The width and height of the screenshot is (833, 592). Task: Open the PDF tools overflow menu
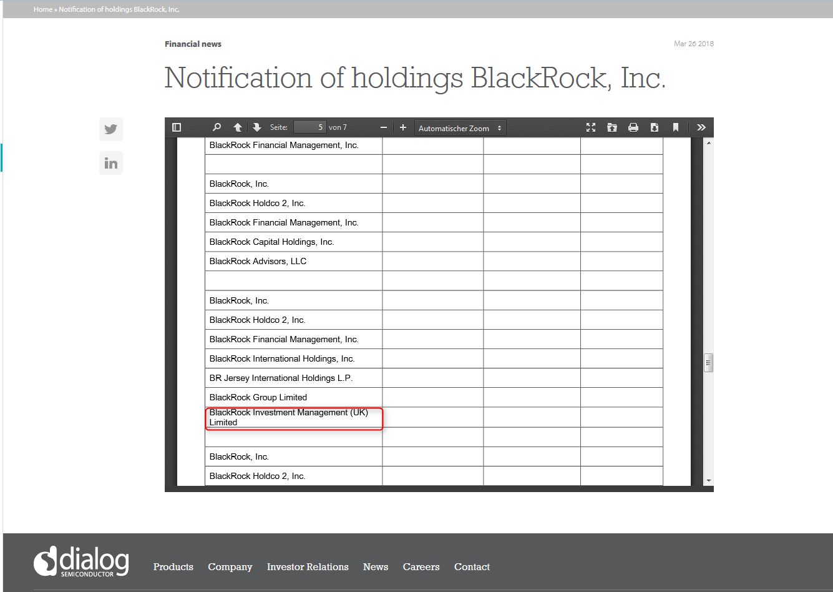(x=701, y=127)
